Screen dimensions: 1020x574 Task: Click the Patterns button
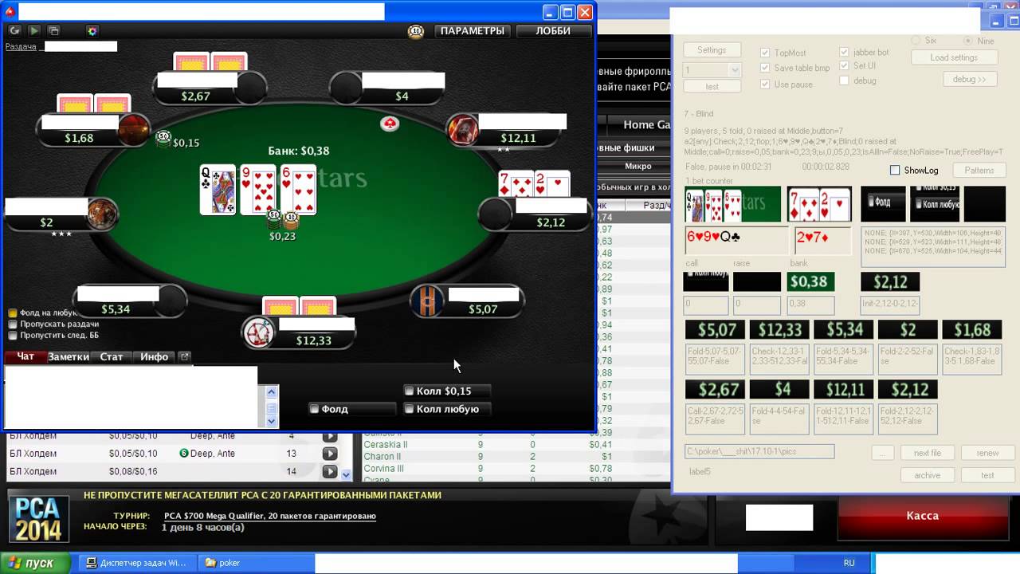[979, 171]
